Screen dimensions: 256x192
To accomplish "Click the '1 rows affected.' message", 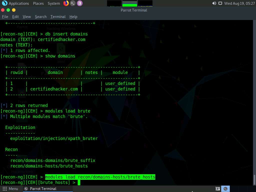I will [x=30, y=50].
